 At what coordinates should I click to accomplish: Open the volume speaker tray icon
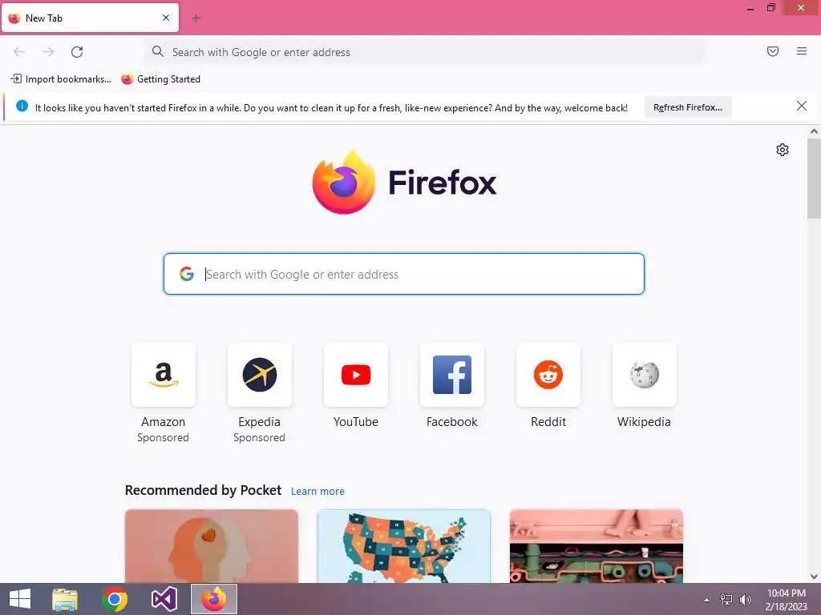point(745,600)
